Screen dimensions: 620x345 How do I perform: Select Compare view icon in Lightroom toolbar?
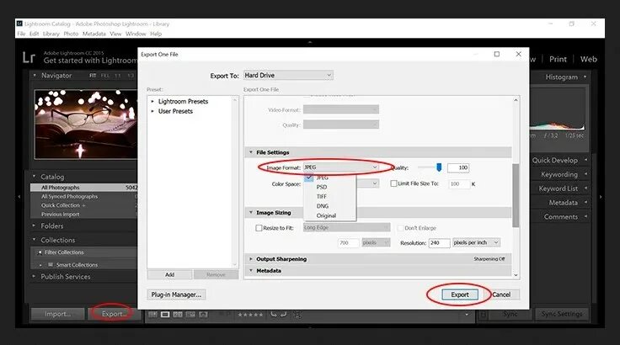point(178,315)
